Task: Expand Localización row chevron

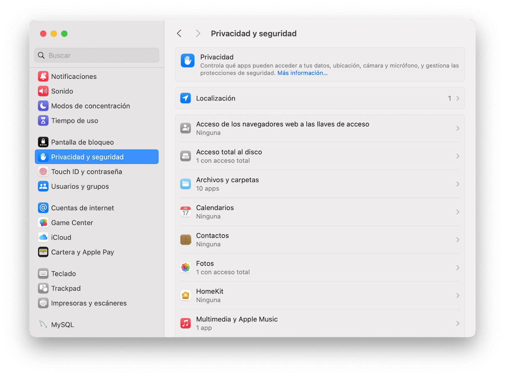Action: [458, 98]
